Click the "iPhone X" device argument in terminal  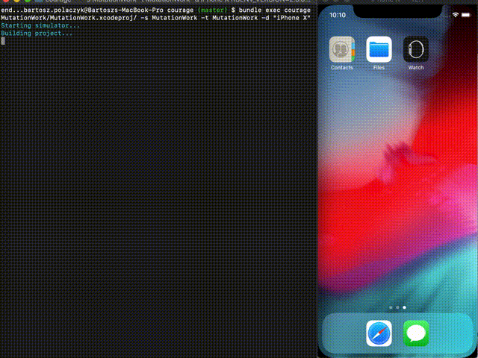pyautogui.click(x=292, y=18)
